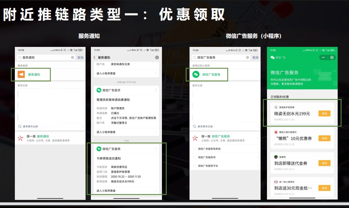Image resolution: width=349 pixels, height=208 pixels.
Task: Tap the green 微信广告服务 avatar on the notification card
Action: tap(99, 149)
